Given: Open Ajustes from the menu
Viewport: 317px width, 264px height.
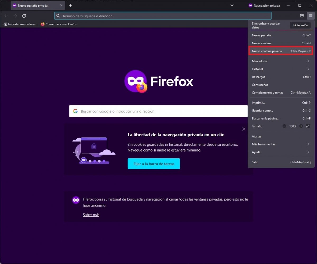Looking at the screenshot, I should tap(281, 136).
